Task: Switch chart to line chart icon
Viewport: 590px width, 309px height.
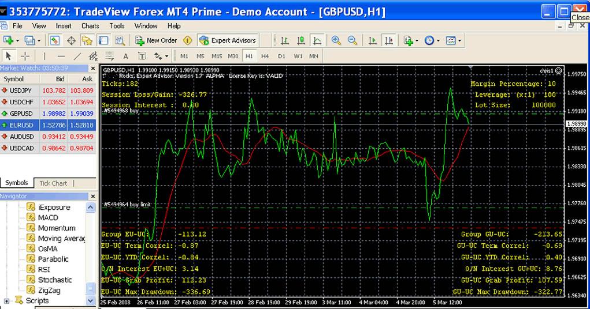Action: pos(317,40)
